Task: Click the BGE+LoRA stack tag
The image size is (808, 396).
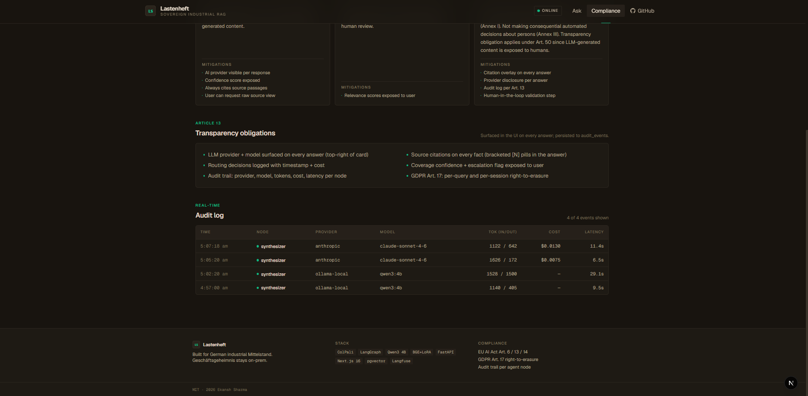Action: [422, 352]
